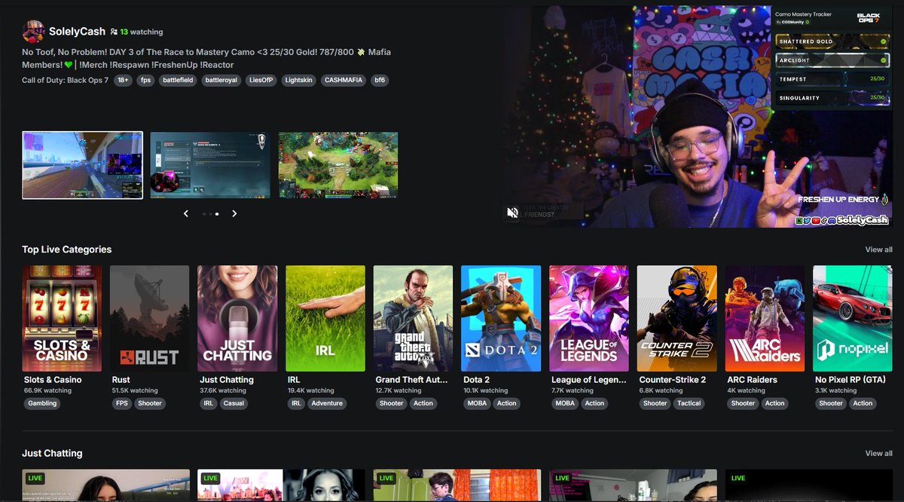
Task: Open the Rust title link
Action: (x=121, y=380)
